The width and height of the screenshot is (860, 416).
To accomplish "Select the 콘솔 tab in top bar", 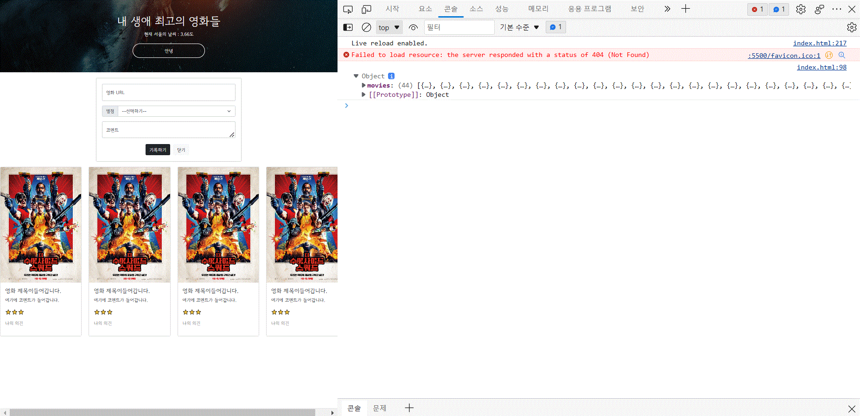I will click(x=451, y=9).
